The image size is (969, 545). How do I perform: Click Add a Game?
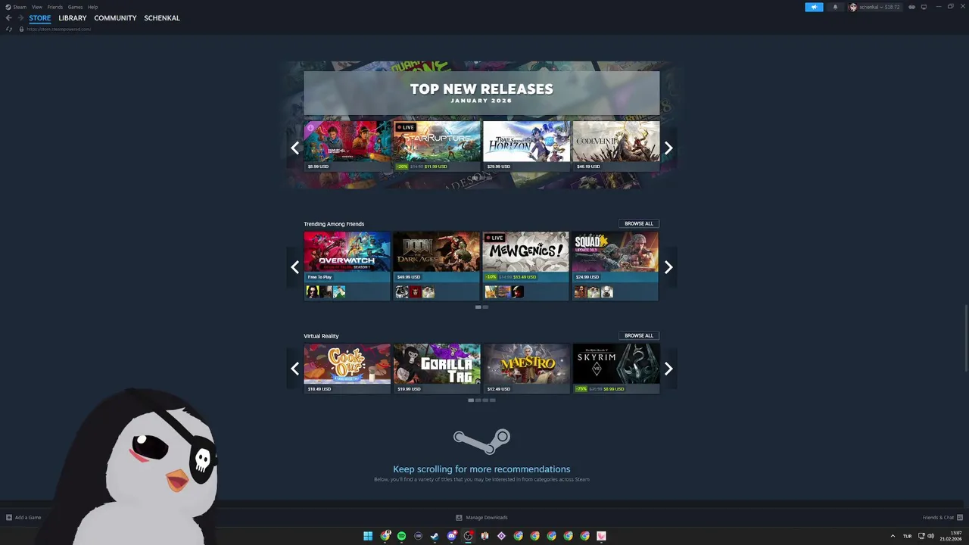[28, 518]
